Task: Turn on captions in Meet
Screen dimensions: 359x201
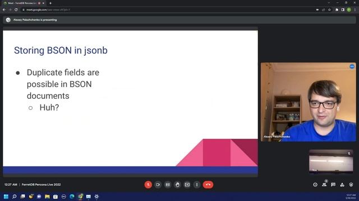Action: pyautogui.click(x=168, y=185)
